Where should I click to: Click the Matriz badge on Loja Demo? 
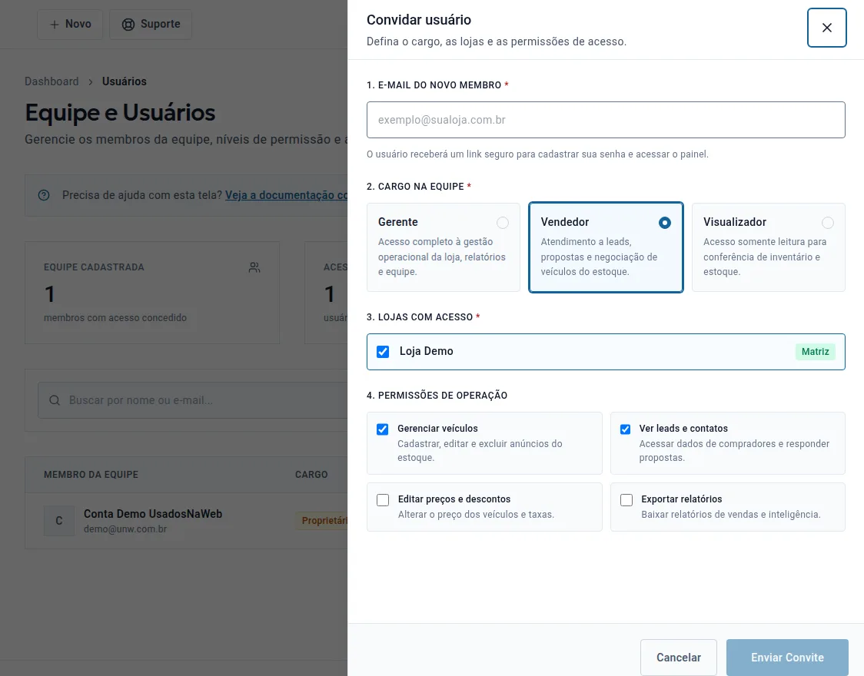815,352
